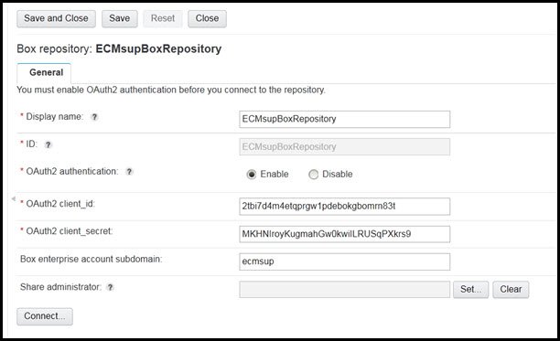Click the Reset button
The height and width of the screenshot is (341, 560).
[x=163, y=18]
